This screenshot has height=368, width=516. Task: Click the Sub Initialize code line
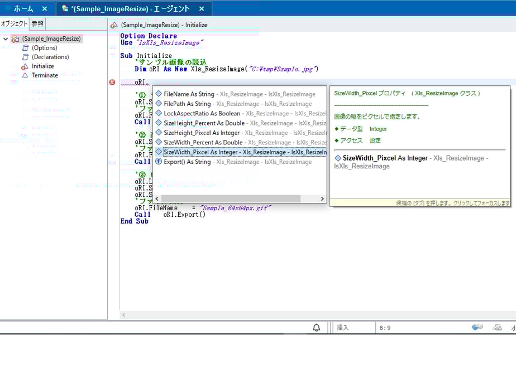click(x=146, y=56)
